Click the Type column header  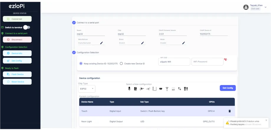point(112,102)
